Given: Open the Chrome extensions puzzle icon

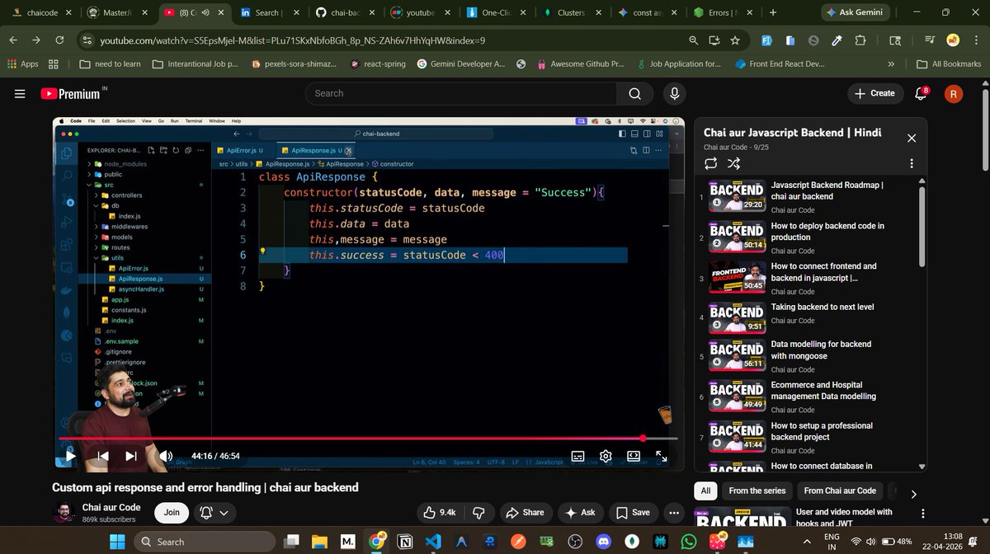Looking at the screenshot, I should coord(860,40).
